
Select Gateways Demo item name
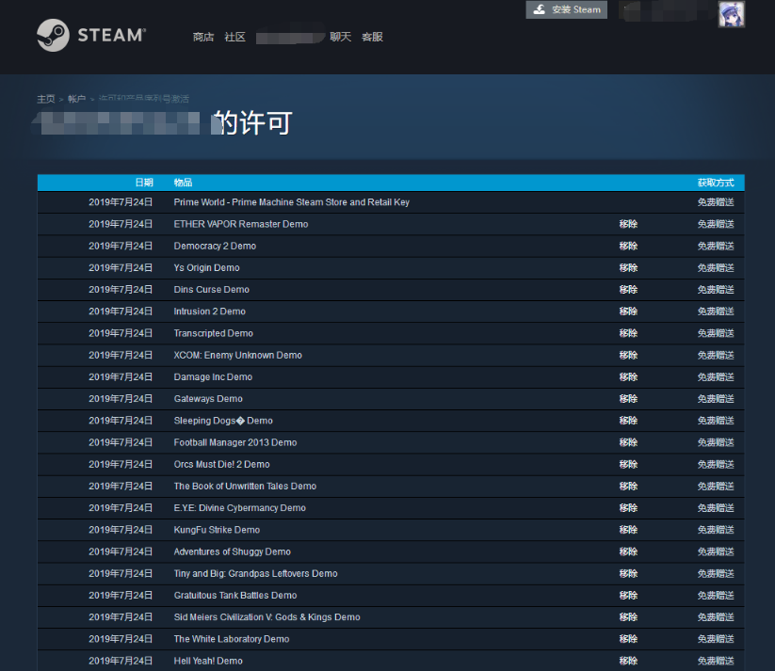point(208,399)
